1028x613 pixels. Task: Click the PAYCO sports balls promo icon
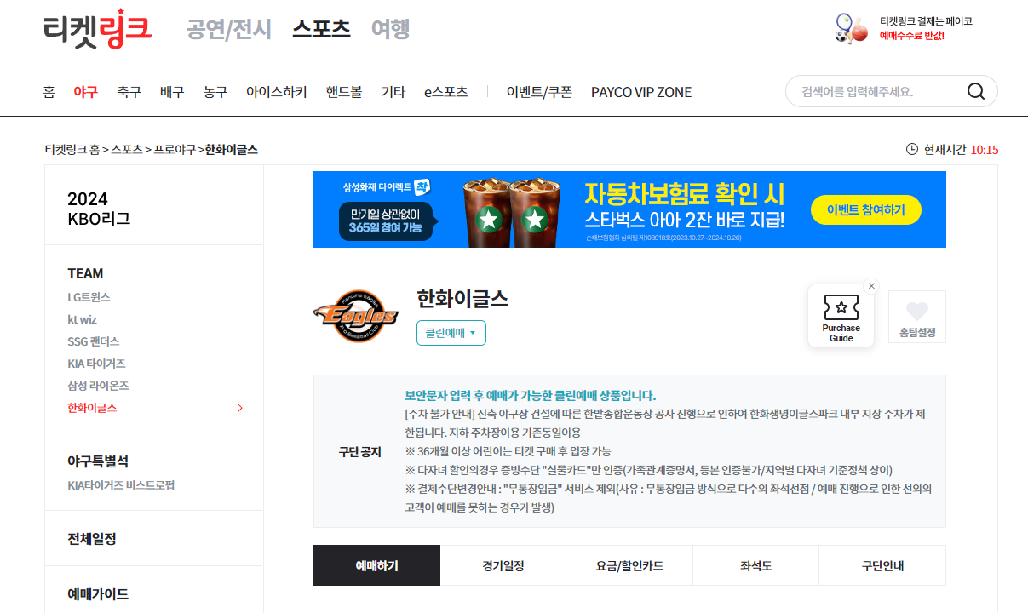pyautogui.click(x=851, y=28)
